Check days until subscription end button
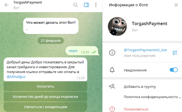The width and height of the screenshot is (182, 112). [45, 97]
